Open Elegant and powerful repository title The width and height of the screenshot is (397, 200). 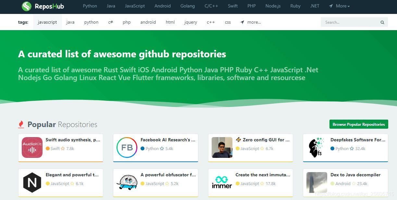click(x=72, y=175)
